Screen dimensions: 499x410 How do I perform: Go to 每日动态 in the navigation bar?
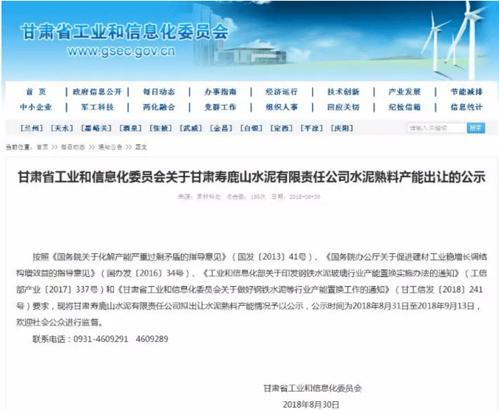tap(159, 92)
